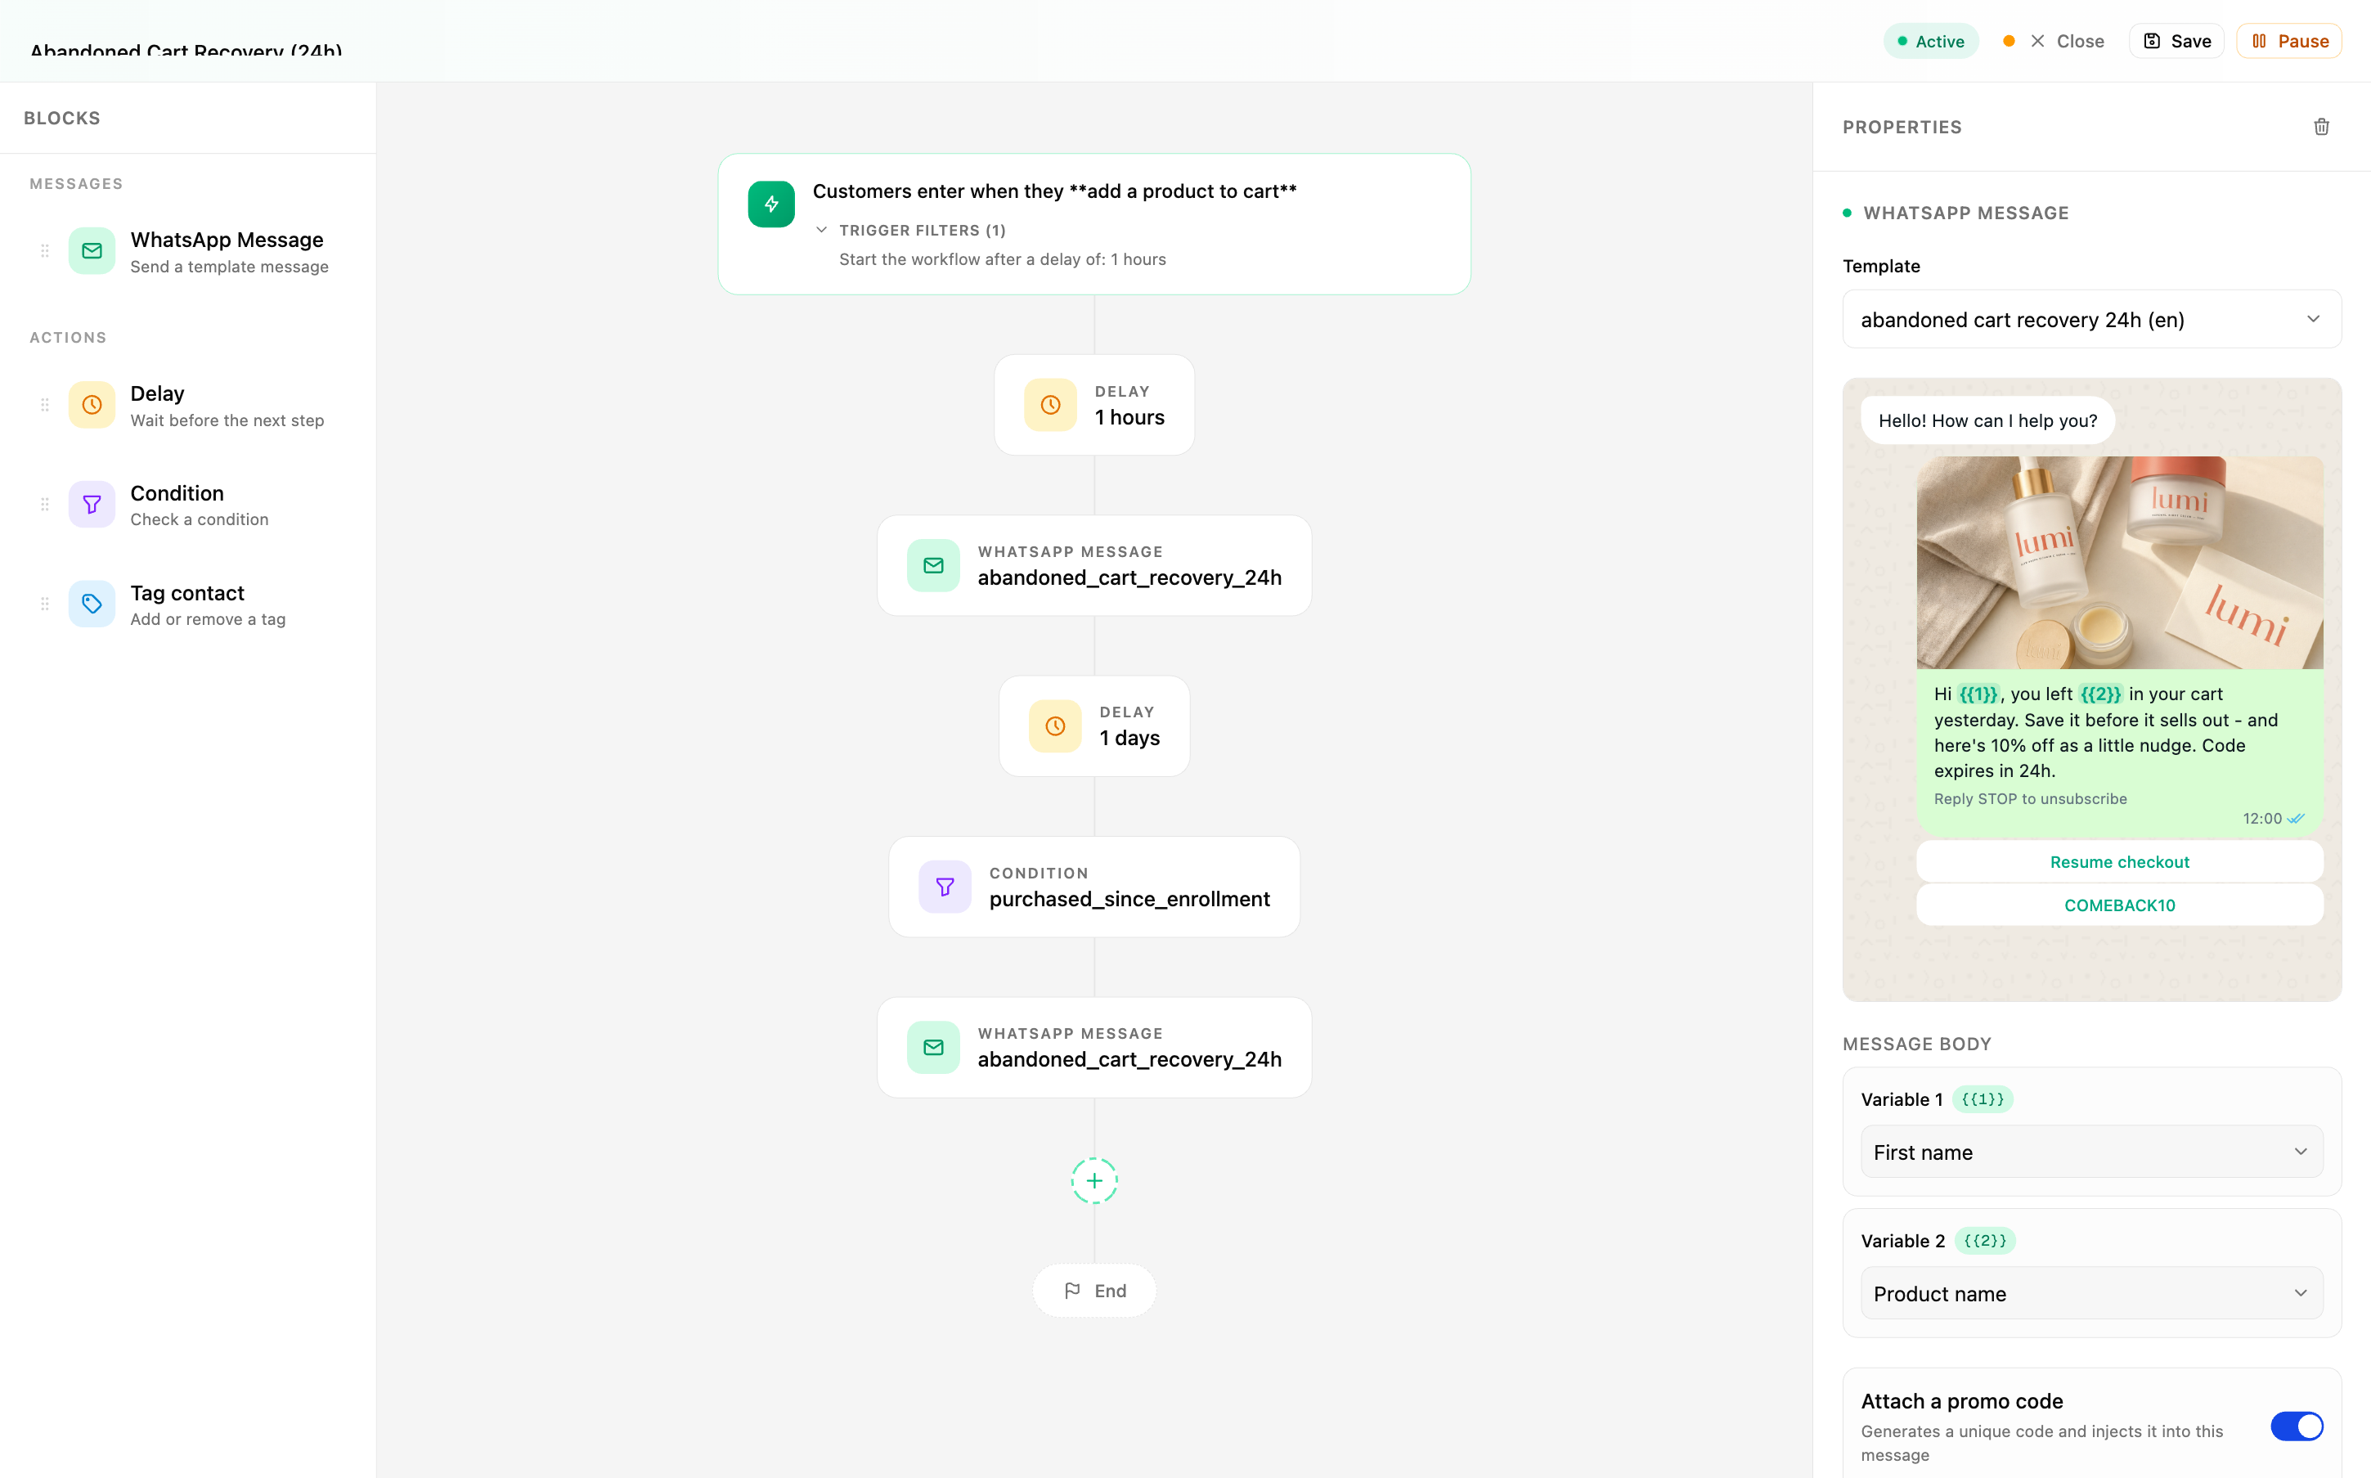Click the 'Add or remove a tag' description
2371x1478 pixels.
(x=209, y=620)
